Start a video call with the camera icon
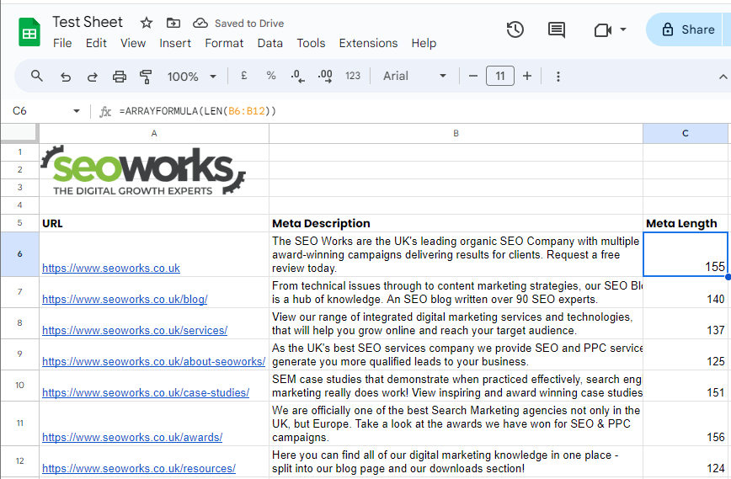The width and height of the screenshot is (731, 479). [603, 30]
